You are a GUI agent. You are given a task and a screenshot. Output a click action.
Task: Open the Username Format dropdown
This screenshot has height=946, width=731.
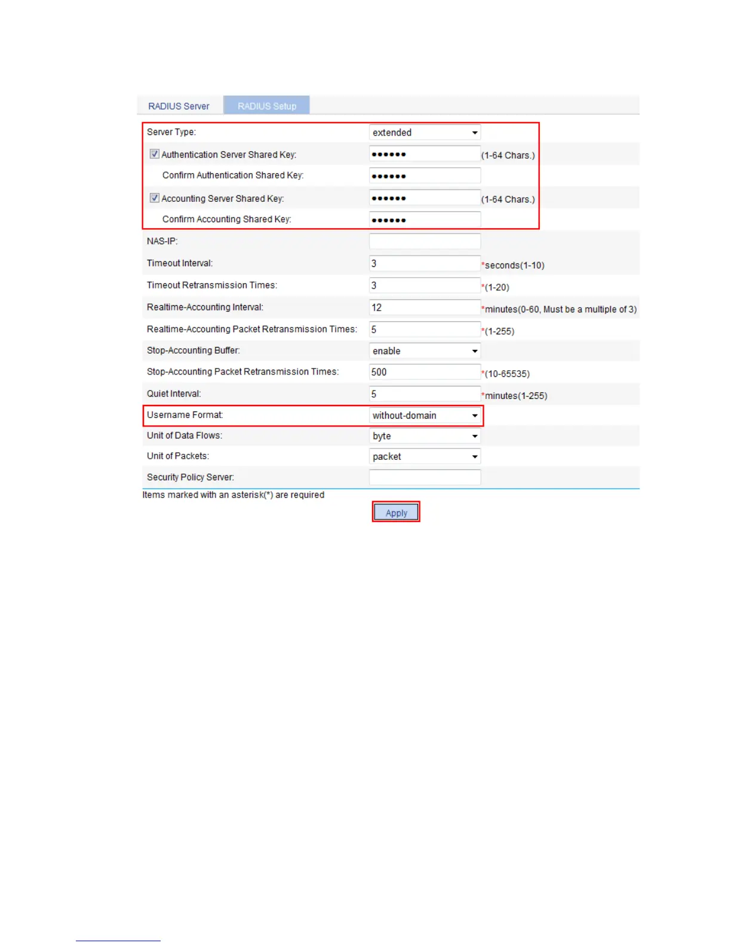point(425,416)
